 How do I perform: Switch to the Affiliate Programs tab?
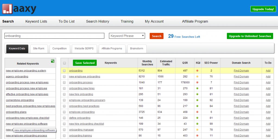[x=112, y=49]
